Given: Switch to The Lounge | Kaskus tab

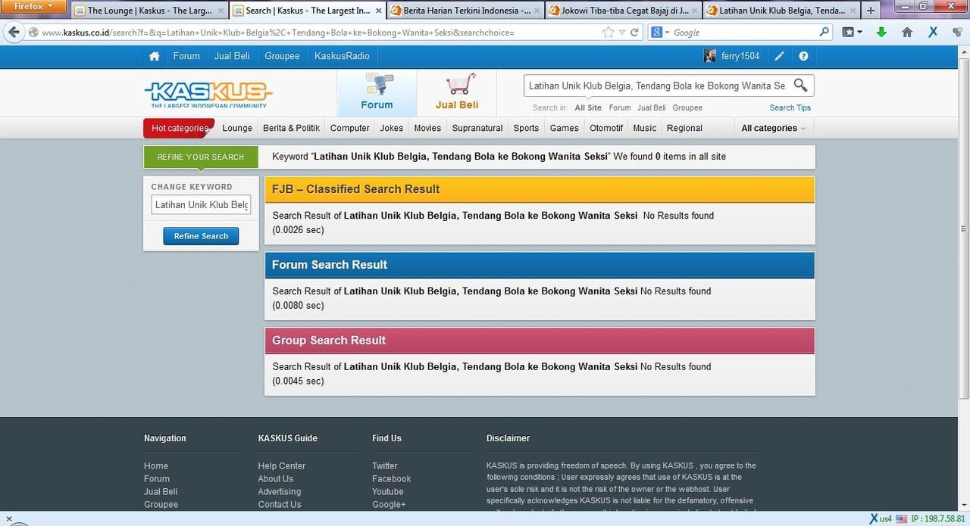Looking at the screenshot, I should (149, 11).
